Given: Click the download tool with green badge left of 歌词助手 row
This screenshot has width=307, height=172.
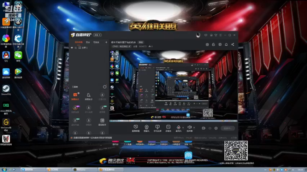Looking at the screenshot, I should [75, 122].
